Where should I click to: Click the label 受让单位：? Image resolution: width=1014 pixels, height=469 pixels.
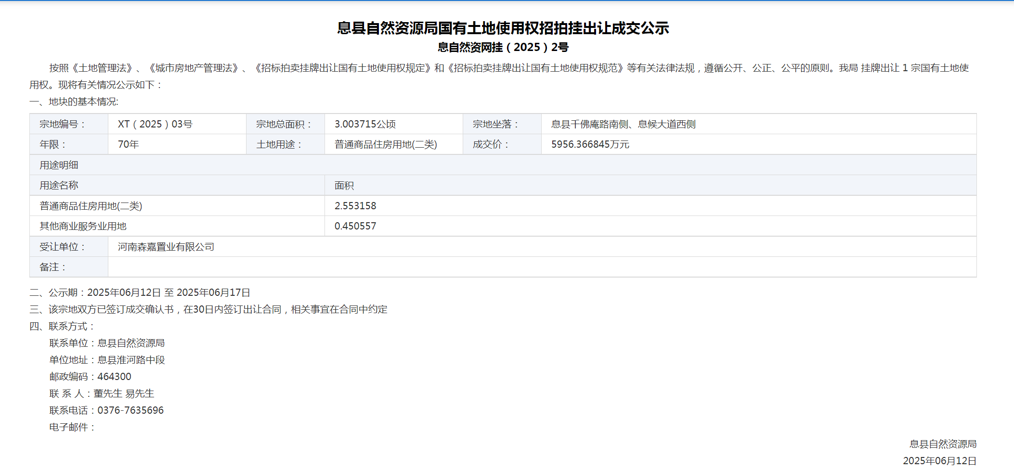point(63,247)
